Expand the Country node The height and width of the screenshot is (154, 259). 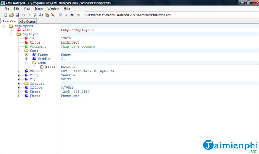pos(19,83)
